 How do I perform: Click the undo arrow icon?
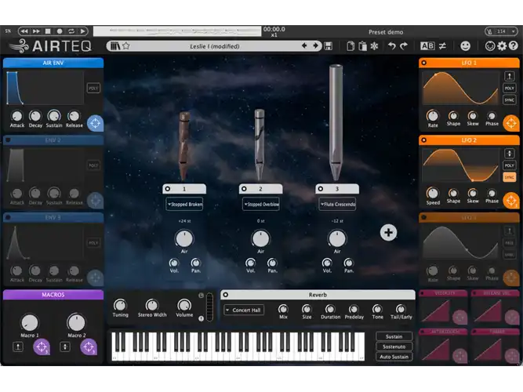tap(392, 46)
